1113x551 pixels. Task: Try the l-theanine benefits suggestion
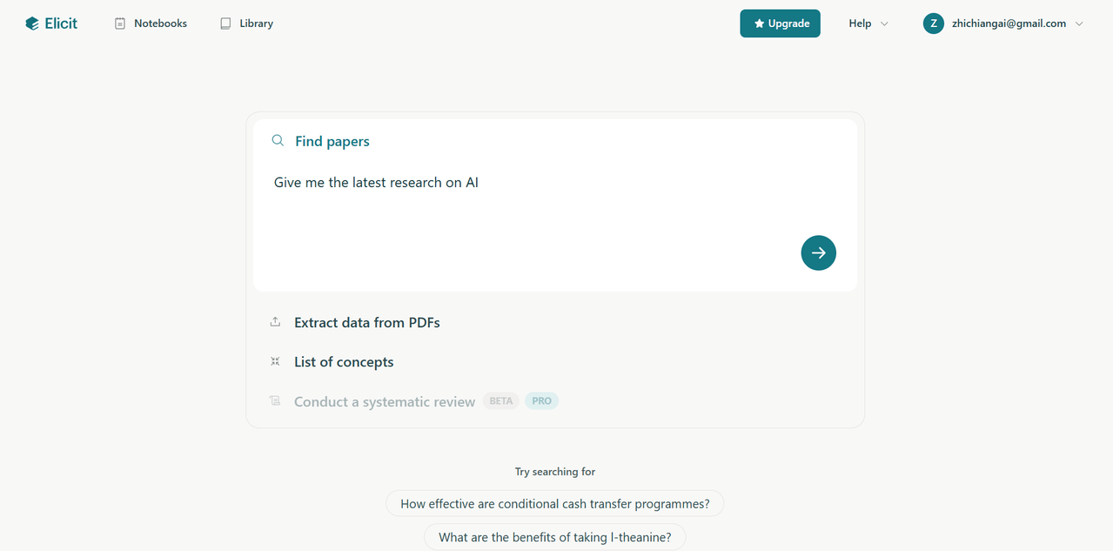pyautogui.click(x=555, y=537)
